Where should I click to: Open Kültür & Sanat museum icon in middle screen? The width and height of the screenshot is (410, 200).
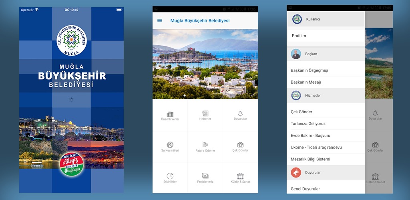pyautogui.click(x=240, y=176)
